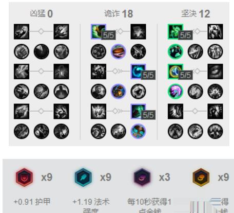The width and height of the screenshot is (234, 213).
Task: Click the purple gold quintessence x3 icon
Action: [x=142, y=177]
